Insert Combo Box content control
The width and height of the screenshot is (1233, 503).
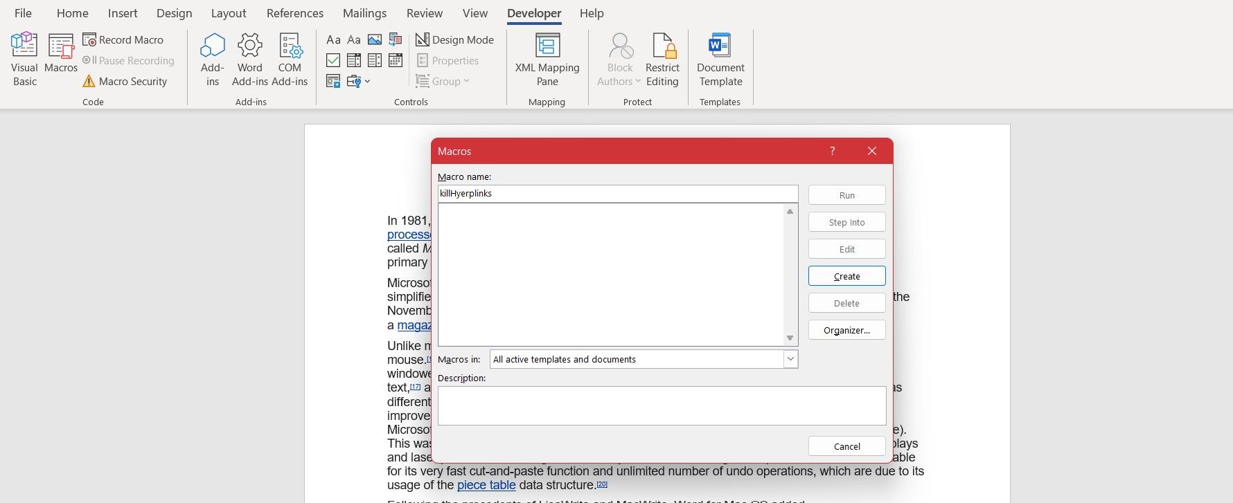(x=354, y=61)
